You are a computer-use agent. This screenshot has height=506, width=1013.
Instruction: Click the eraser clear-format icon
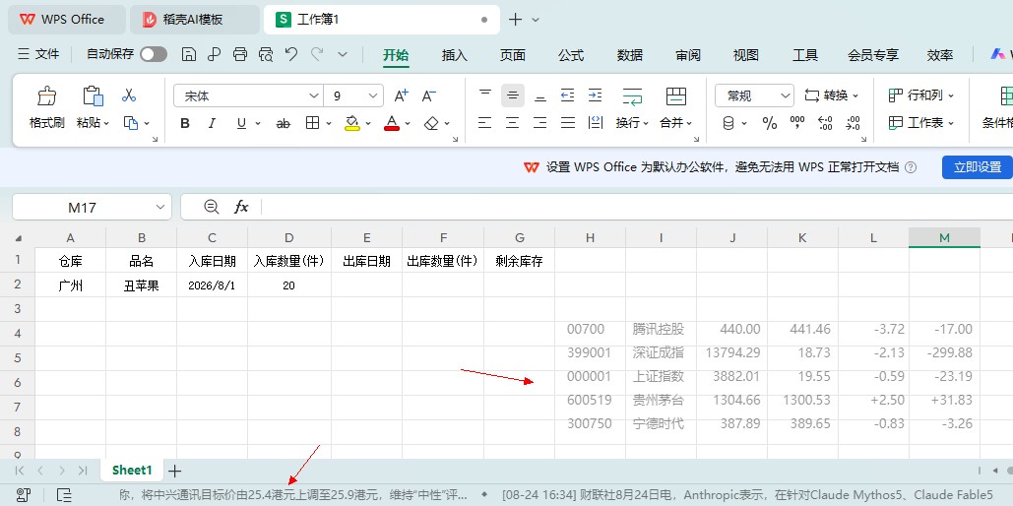pos(431,123)
